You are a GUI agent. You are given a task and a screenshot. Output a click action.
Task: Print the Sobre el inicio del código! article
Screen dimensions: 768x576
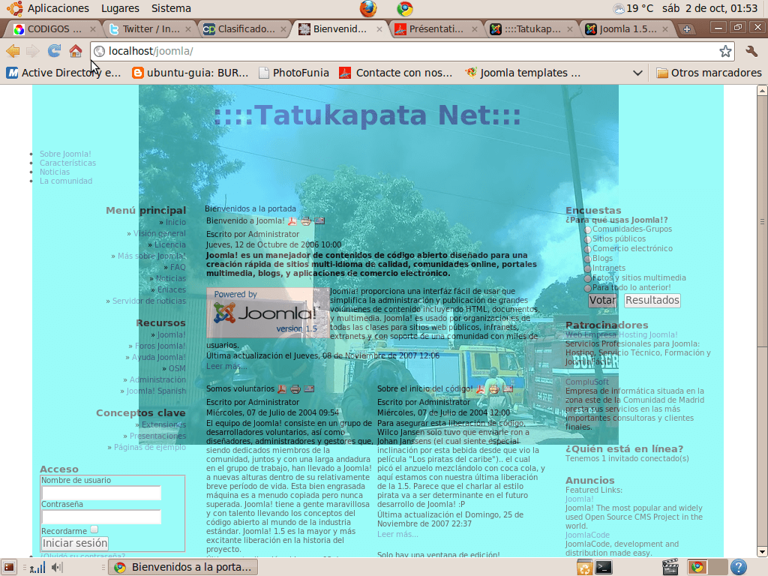494,389
